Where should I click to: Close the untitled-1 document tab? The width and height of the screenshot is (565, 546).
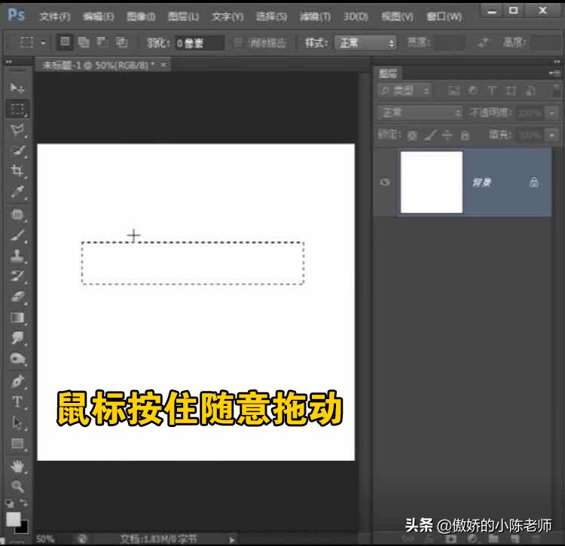tap(163, 65)
